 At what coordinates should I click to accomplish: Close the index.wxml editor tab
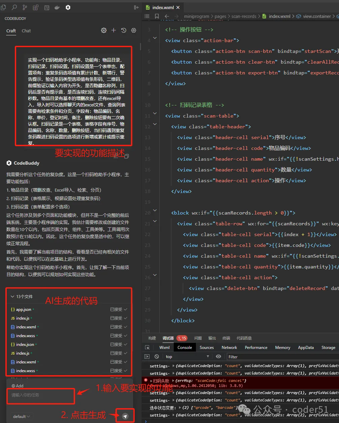tap(178, 7)
